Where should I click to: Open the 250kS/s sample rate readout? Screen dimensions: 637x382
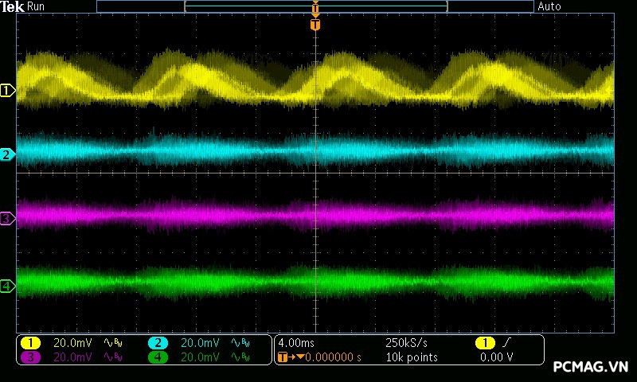pyautogui.click(x=406, y=343)
